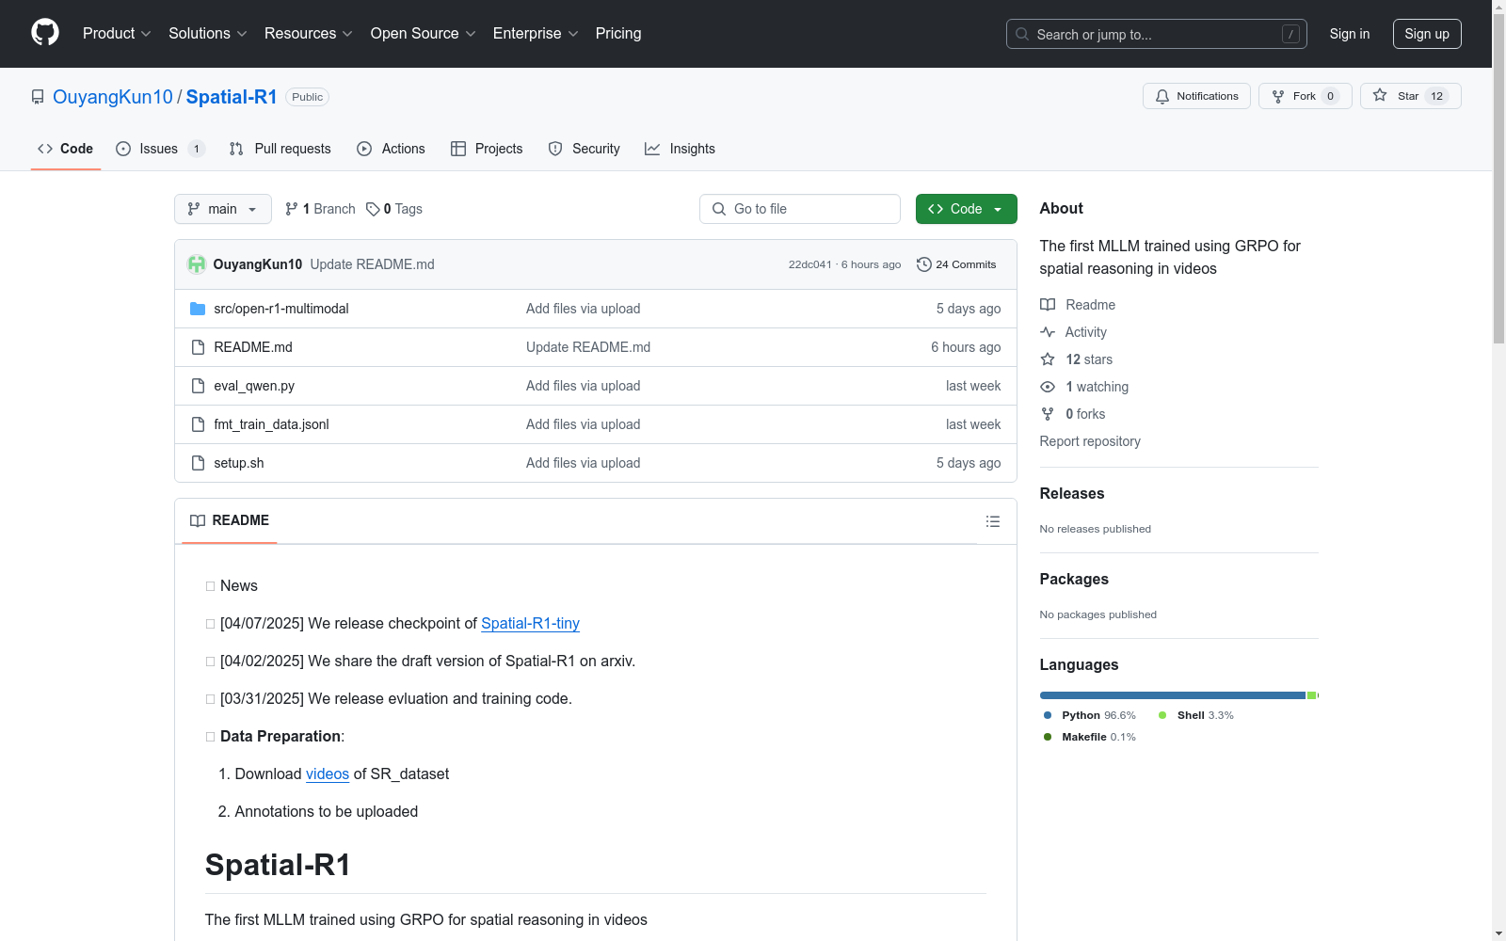1506x941 pixels.
Task: Click the fork icon beside 0 forks
Action: click(x=1048, y=414)
